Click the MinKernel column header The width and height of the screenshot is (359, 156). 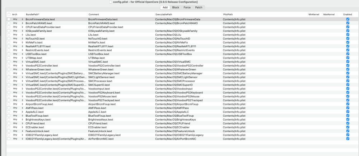tap(314, 14)
